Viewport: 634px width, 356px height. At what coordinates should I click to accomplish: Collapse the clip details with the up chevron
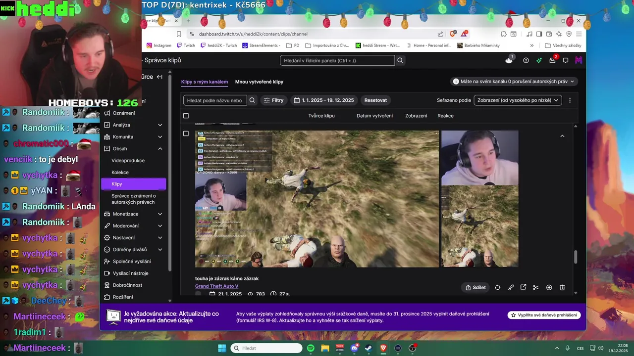[x=562, y=136]
